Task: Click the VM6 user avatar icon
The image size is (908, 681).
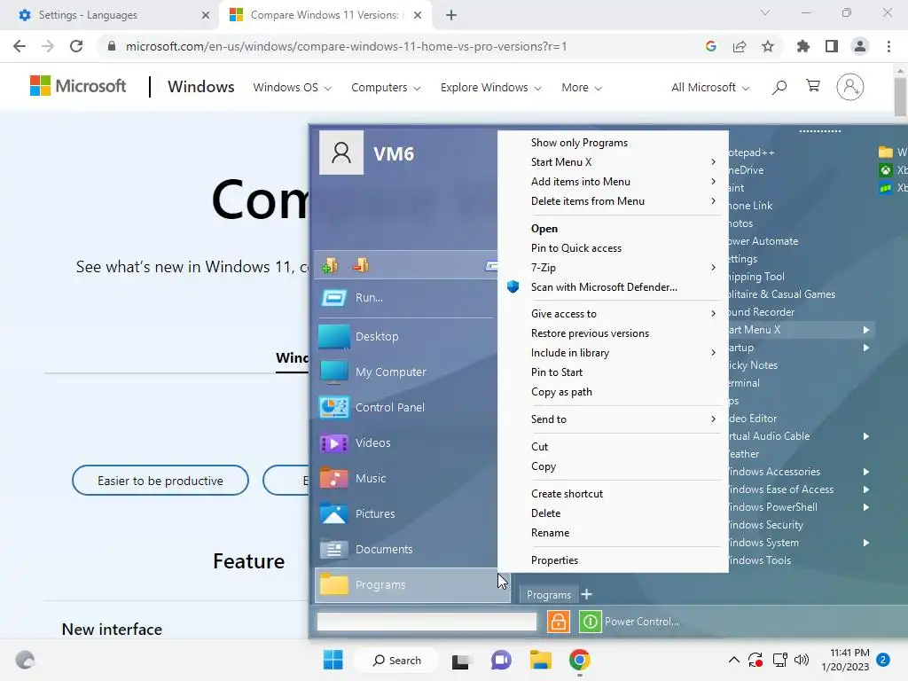Action: click(341, 153)
